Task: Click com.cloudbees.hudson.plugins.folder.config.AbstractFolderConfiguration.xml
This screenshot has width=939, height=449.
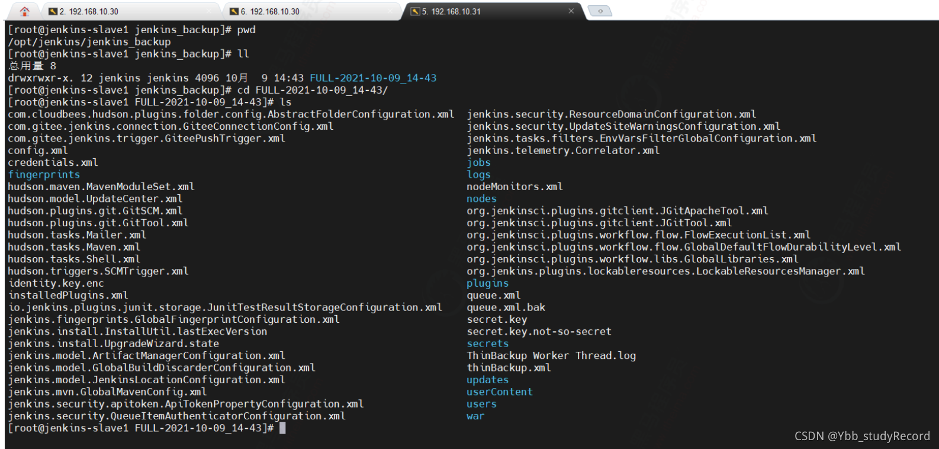Action: [x=231, y=114]
